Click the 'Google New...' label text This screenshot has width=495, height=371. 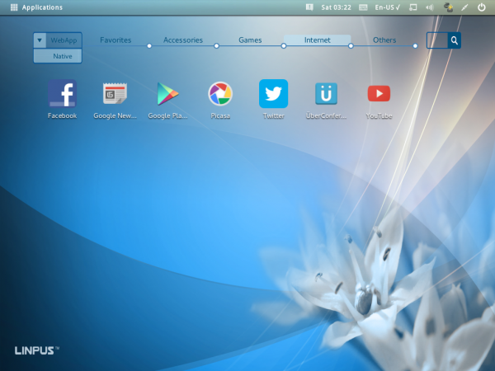[115, 115]
